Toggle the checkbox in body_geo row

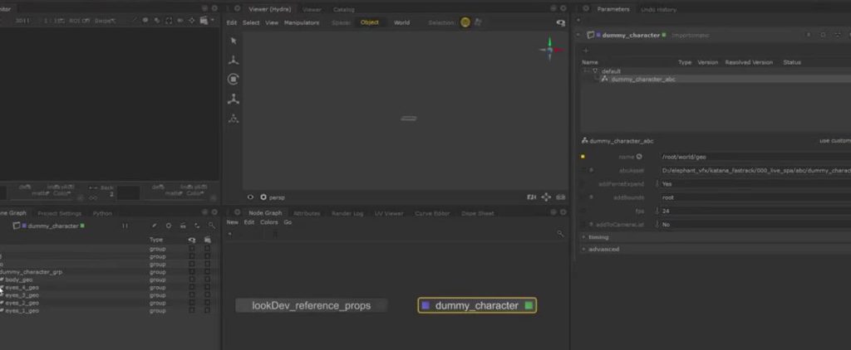[192, 280]
